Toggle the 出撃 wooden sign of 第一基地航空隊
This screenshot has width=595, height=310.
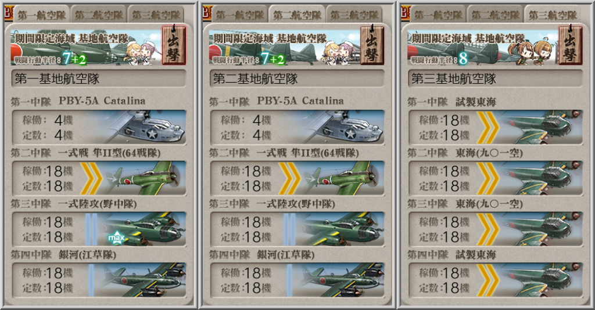pos(174,45)
